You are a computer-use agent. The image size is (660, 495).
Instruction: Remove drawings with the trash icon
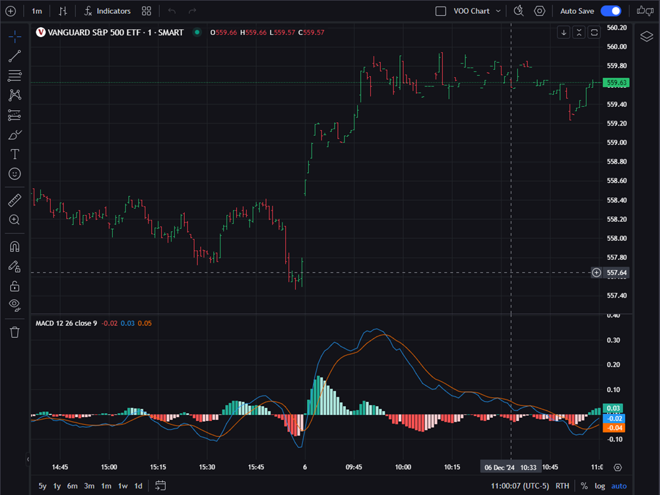click(x=15, y=332)
